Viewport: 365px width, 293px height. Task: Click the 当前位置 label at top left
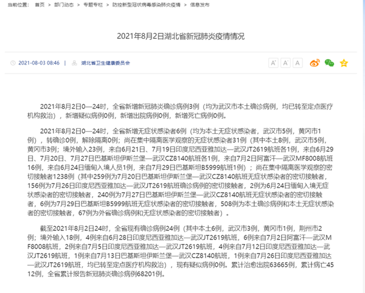(x=15, y=4)
